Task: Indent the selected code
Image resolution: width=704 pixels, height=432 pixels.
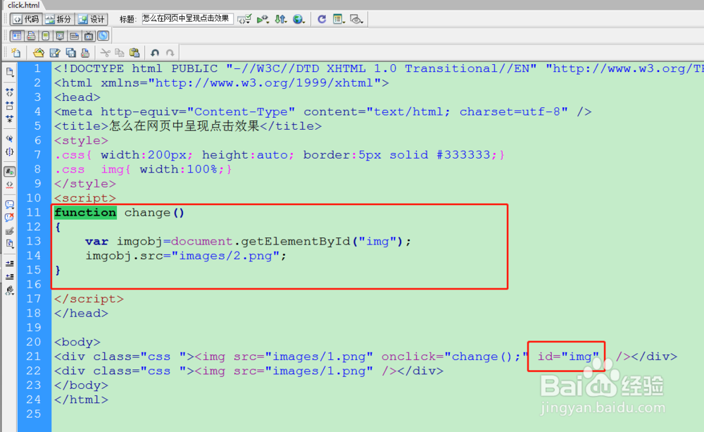Action: [x=9, y=264]
